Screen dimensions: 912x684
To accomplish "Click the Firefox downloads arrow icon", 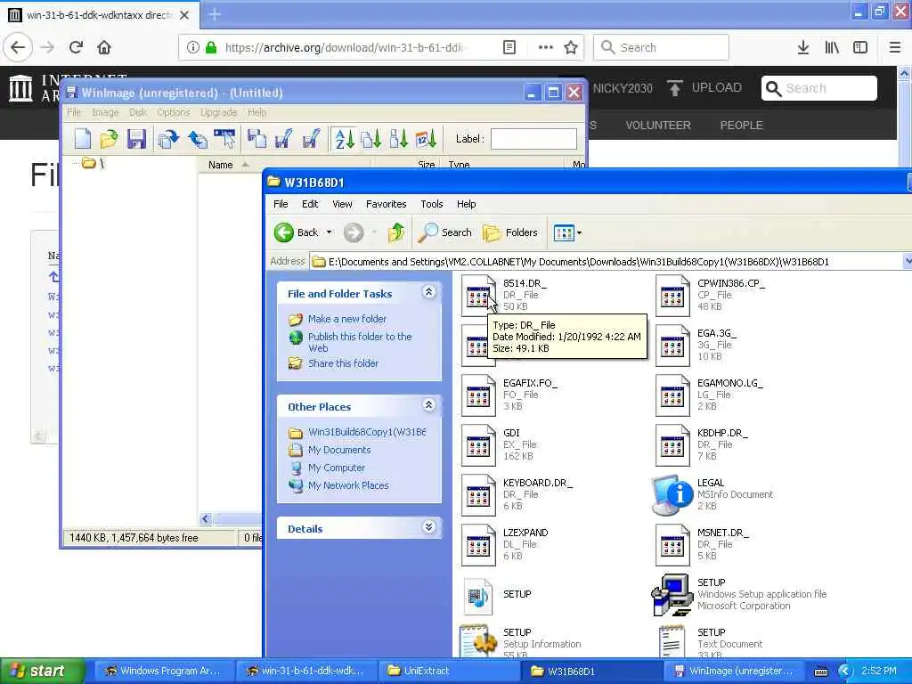I will [x=802, y=47].
